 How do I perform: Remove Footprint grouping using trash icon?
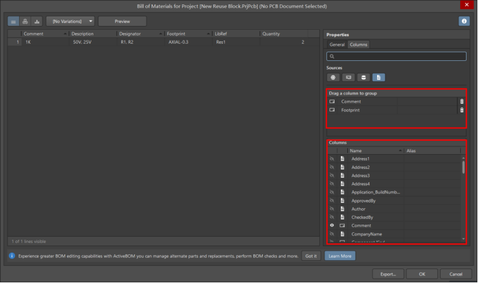[461, 110]
